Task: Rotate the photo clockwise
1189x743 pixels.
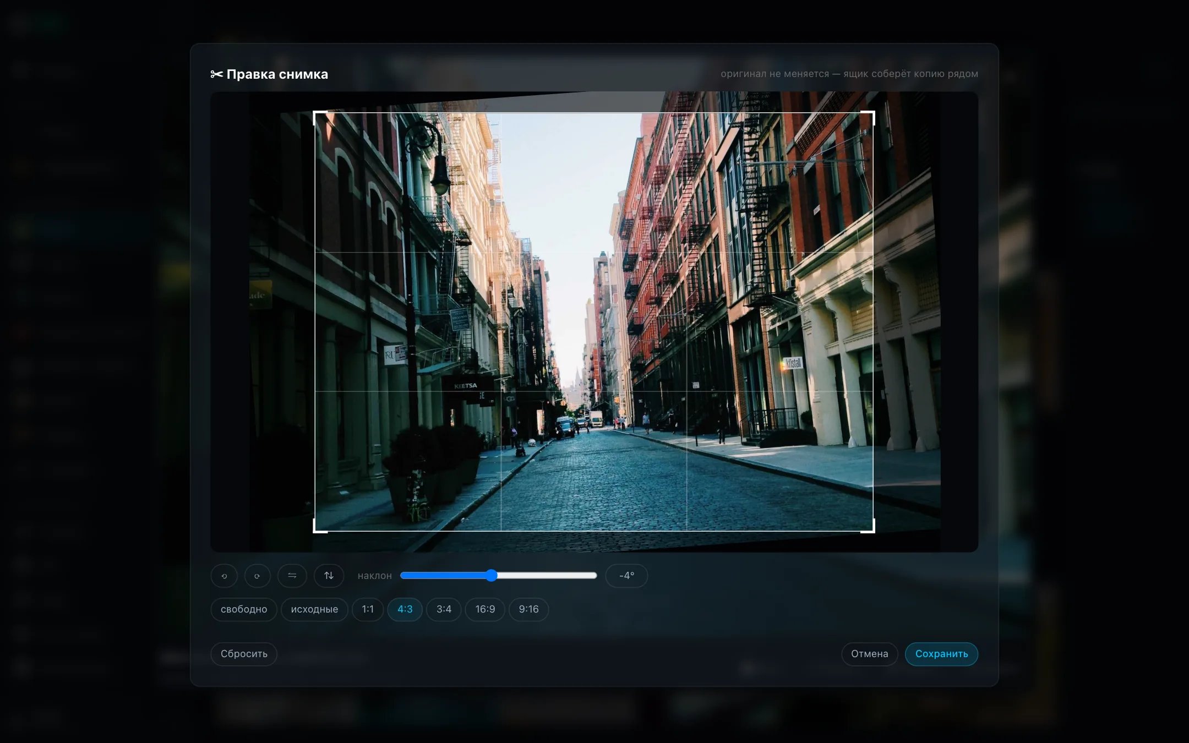Action: (x=257, y=576)
